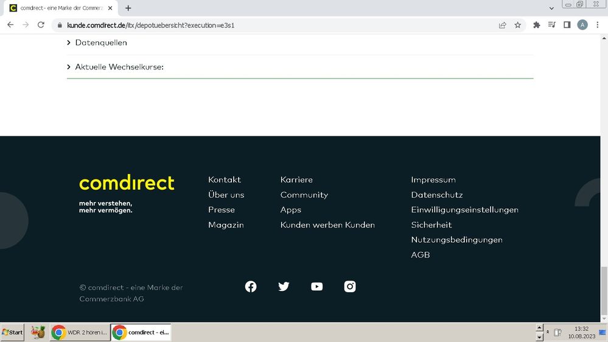Open the Impressum footer link

coord(433,180)
